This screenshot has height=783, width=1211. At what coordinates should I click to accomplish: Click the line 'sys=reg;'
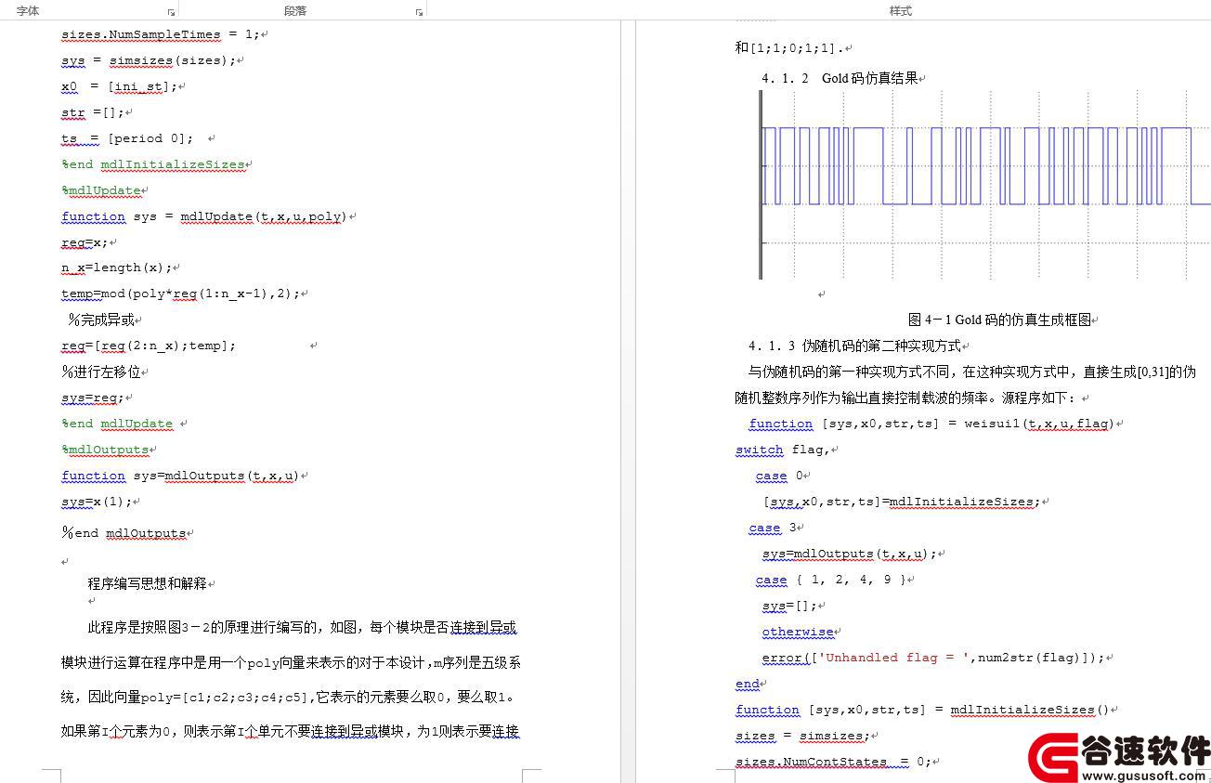click(93, 398)
